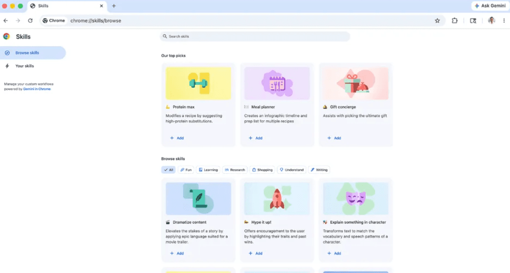Click the reload page icon
The height and width of the screenshot is (273, 510).
[30, 21]
